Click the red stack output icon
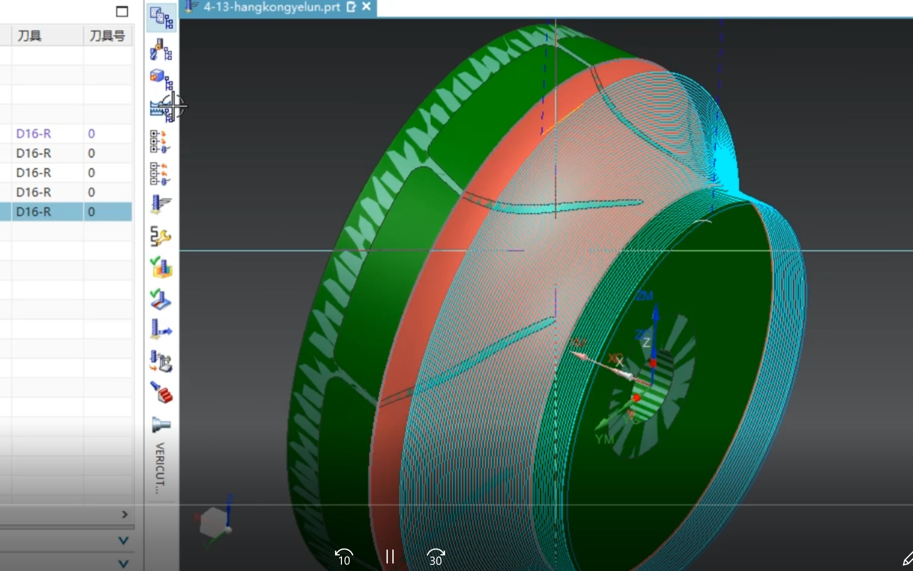 [x=162, y=393]
